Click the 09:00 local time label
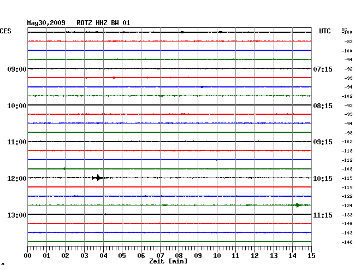Viewport: 355px width, 270px height. click(x=17, y=69)
